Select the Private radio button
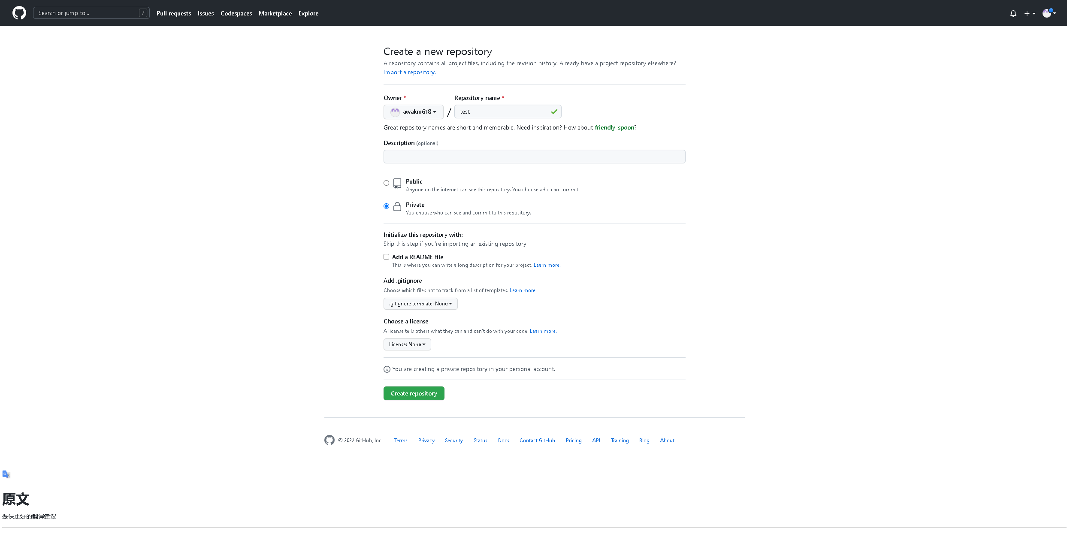This screenshot has width=1067, height=534. coord(386,206)
